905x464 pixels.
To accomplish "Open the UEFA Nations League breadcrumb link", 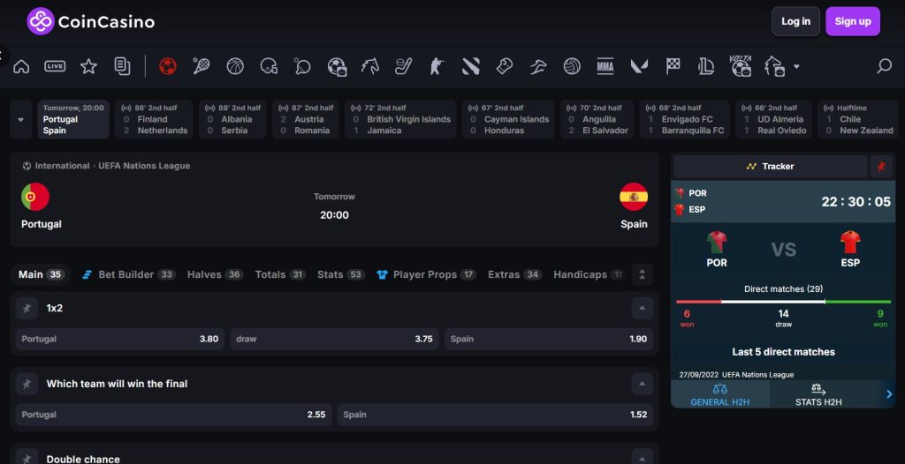I will coord(144,166).
